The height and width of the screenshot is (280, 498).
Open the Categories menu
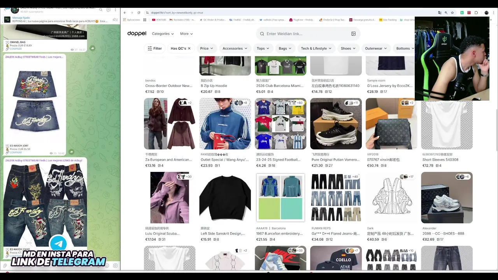pyautogui.click(x=163, y=34)
